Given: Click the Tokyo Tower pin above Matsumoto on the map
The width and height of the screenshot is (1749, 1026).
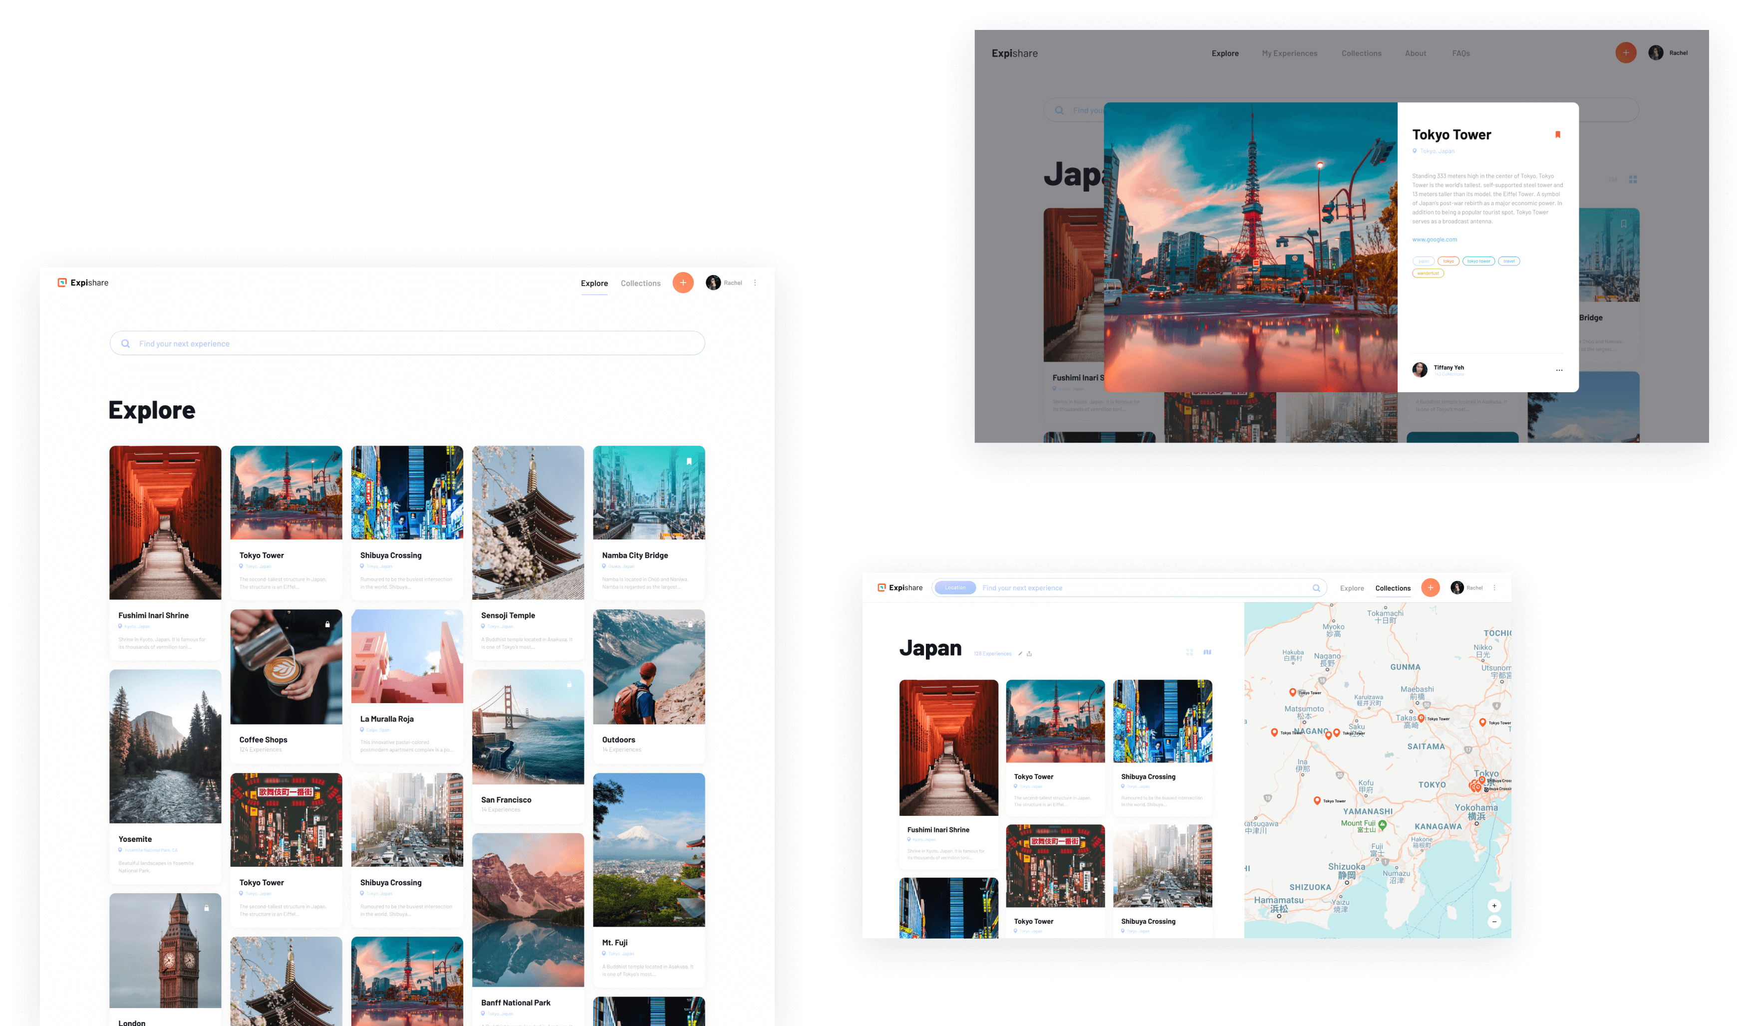Looking at the screenshot, I should click(x=1292, y=692).
